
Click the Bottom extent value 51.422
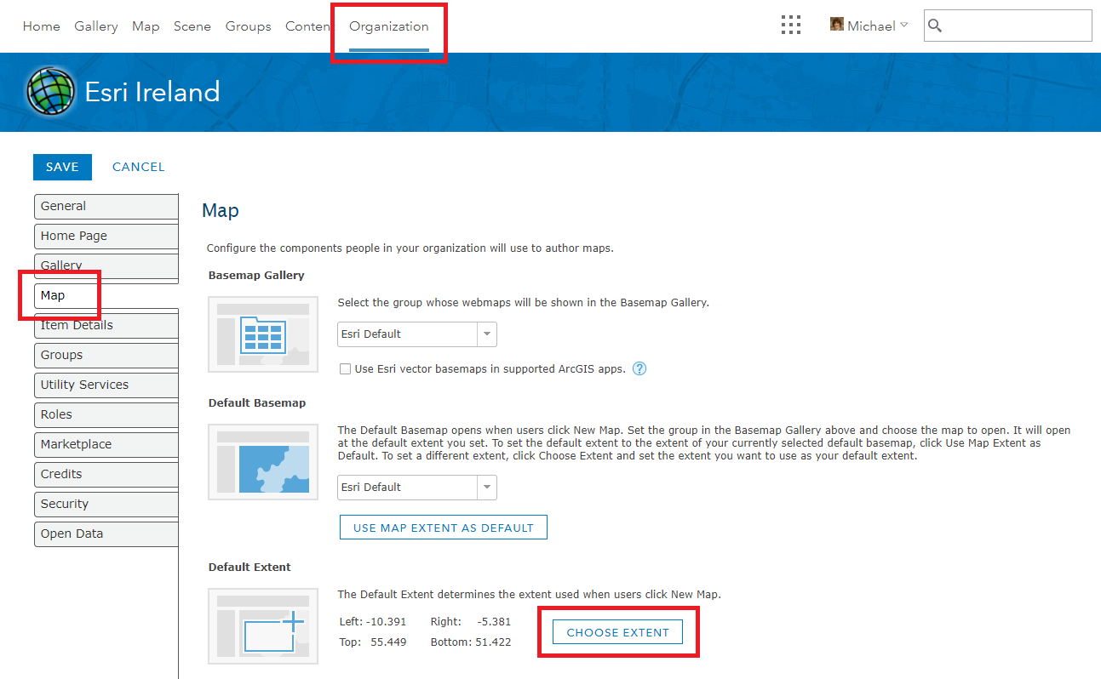[494, 642]
